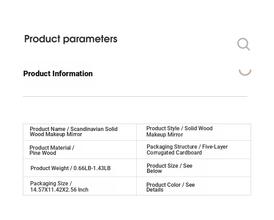Viewport: 274px width, 220px height.
Task: Click the horizontal divider under Product Information
Action: [x=135, y=96]
